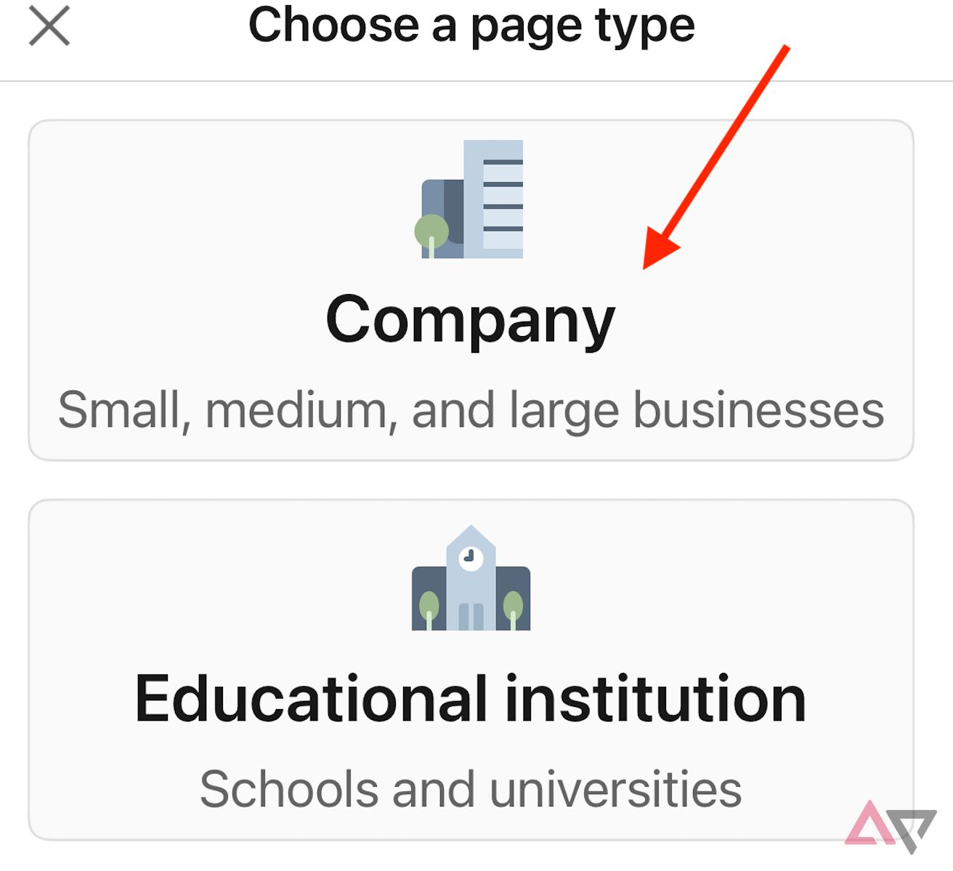Click the school entrance door graphic
Viewport: 953px width, 871px height.
(471, 616)
